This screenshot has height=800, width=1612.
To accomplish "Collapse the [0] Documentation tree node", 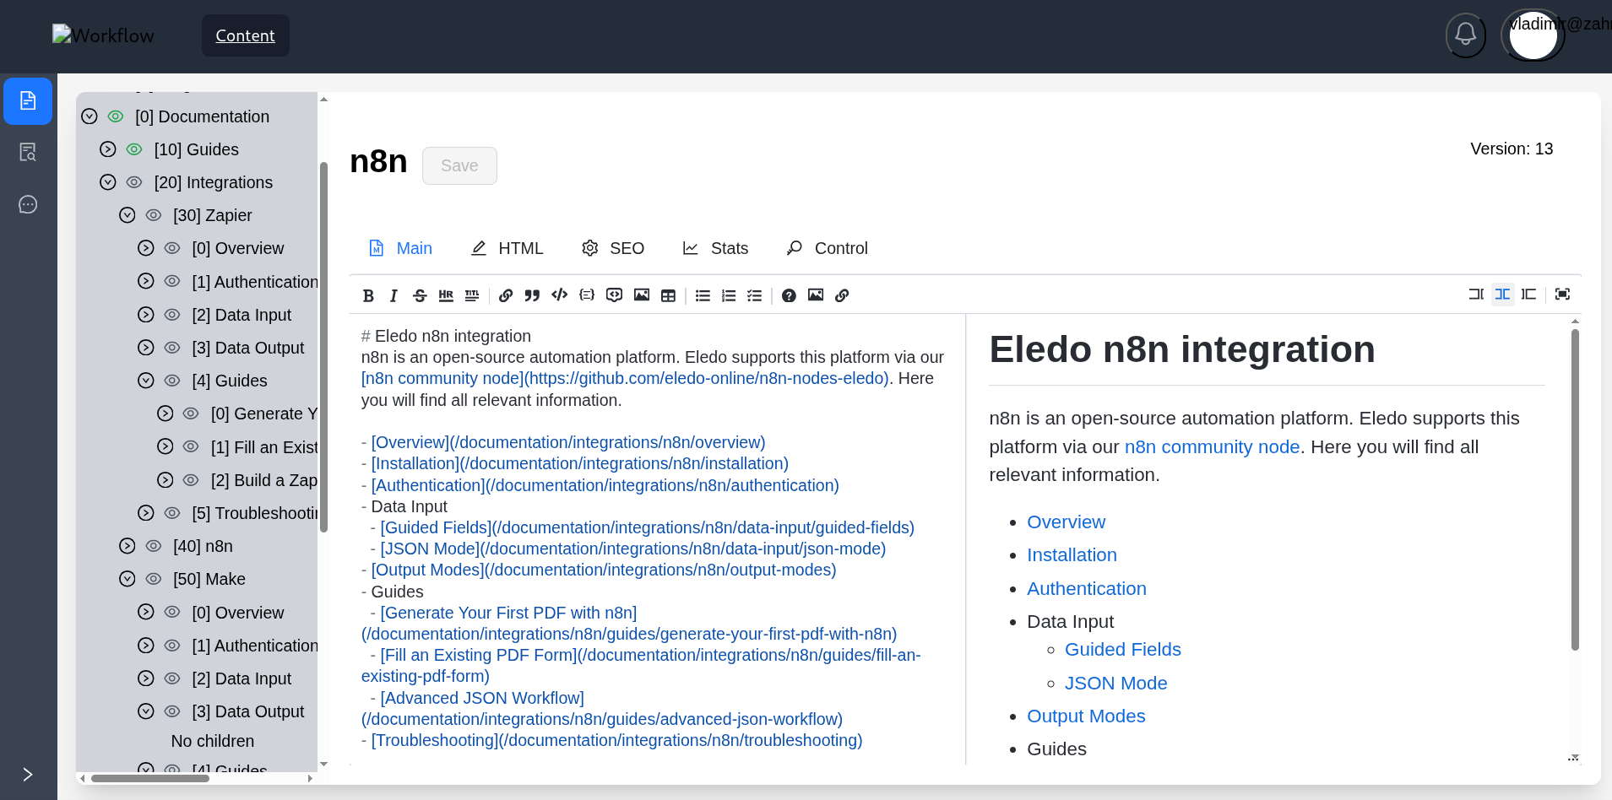I will pyautogui.click(x=90, y=116).
